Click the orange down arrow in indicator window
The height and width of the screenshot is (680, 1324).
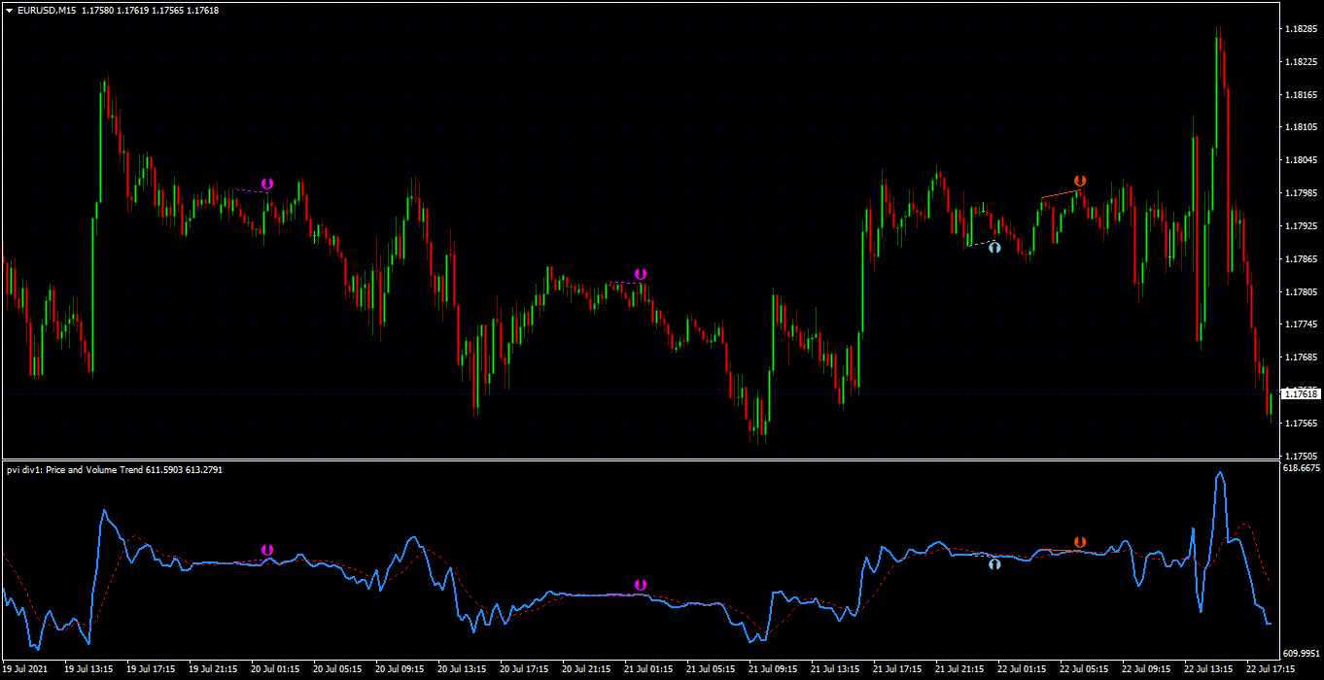point(1079,542)
